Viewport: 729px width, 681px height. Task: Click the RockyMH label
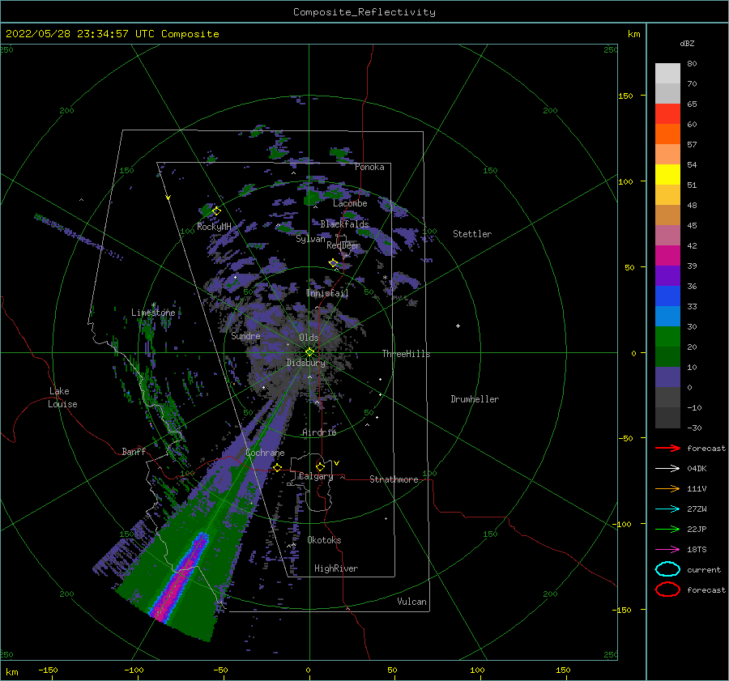pos(214,227)
